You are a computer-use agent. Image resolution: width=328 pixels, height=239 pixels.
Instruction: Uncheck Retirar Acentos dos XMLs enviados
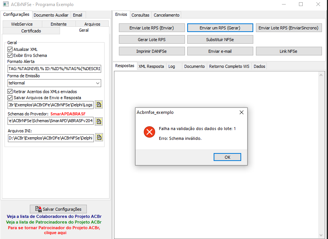(x=10, y=92)
